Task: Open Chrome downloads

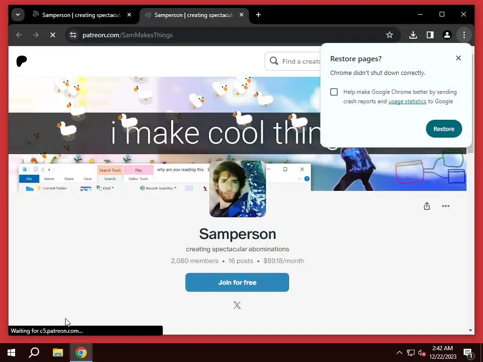Action: 413,35
